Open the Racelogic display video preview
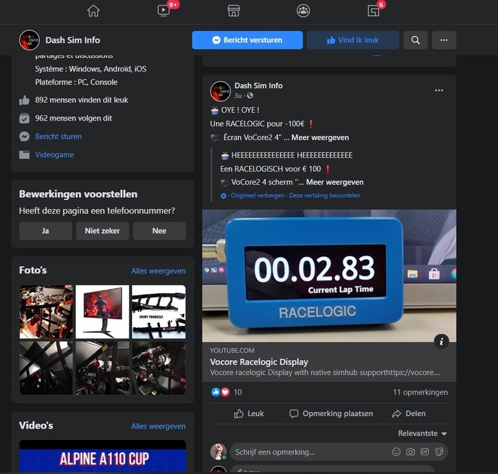The height and width of the screenshot is (474, 498). 329,276
